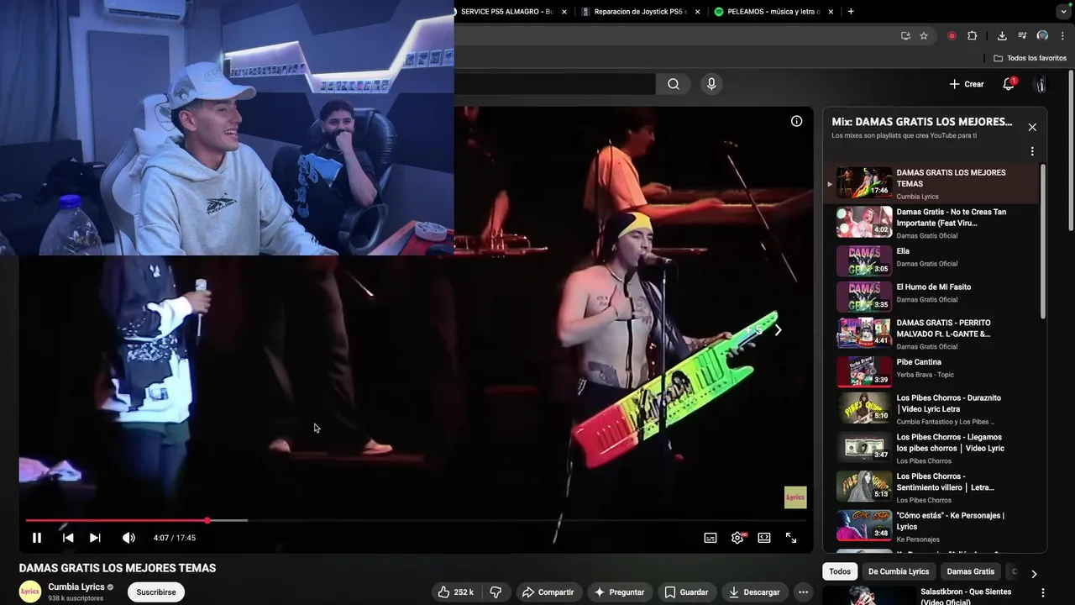Click the red recording extension icon

(952, 36)
